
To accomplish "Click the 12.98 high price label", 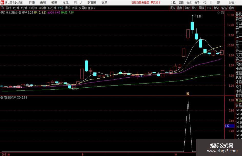I will tap(198, 17).
